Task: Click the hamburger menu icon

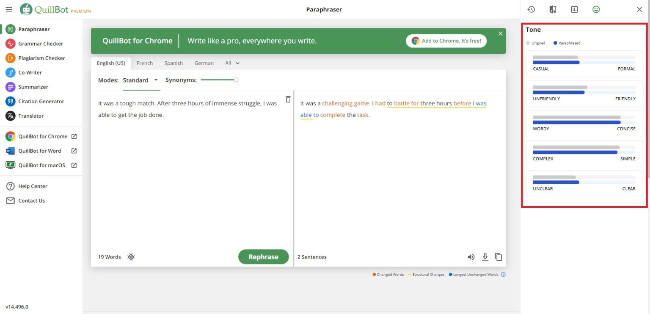Action: (x=9, y=9)
